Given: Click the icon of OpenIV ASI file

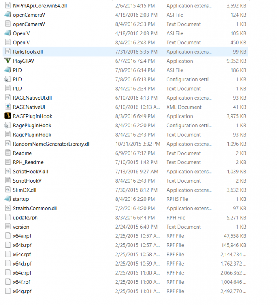Looking at the screenshot, I should tap(8, 33).
